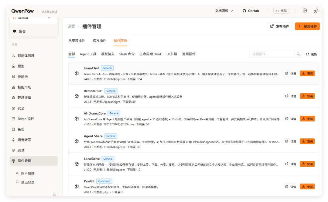Open 安全 settings page
The width and height of the screenshot is (328, 202).
(33, 108)
